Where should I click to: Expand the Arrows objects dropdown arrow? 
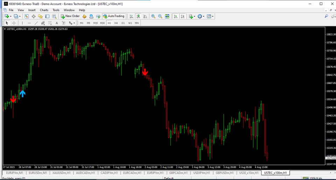click(x=74, y=23)
